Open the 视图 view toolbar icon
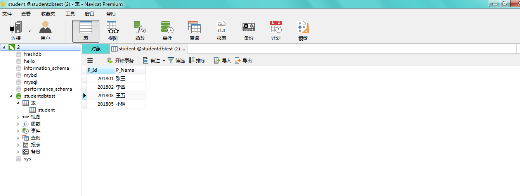Image resolution: width=520 pixels, height=196 pixels. (113, 31)
